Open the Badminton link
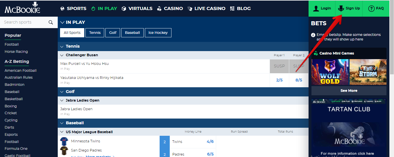The height and width of the screenshot is (157, 394). click(14, 85)
